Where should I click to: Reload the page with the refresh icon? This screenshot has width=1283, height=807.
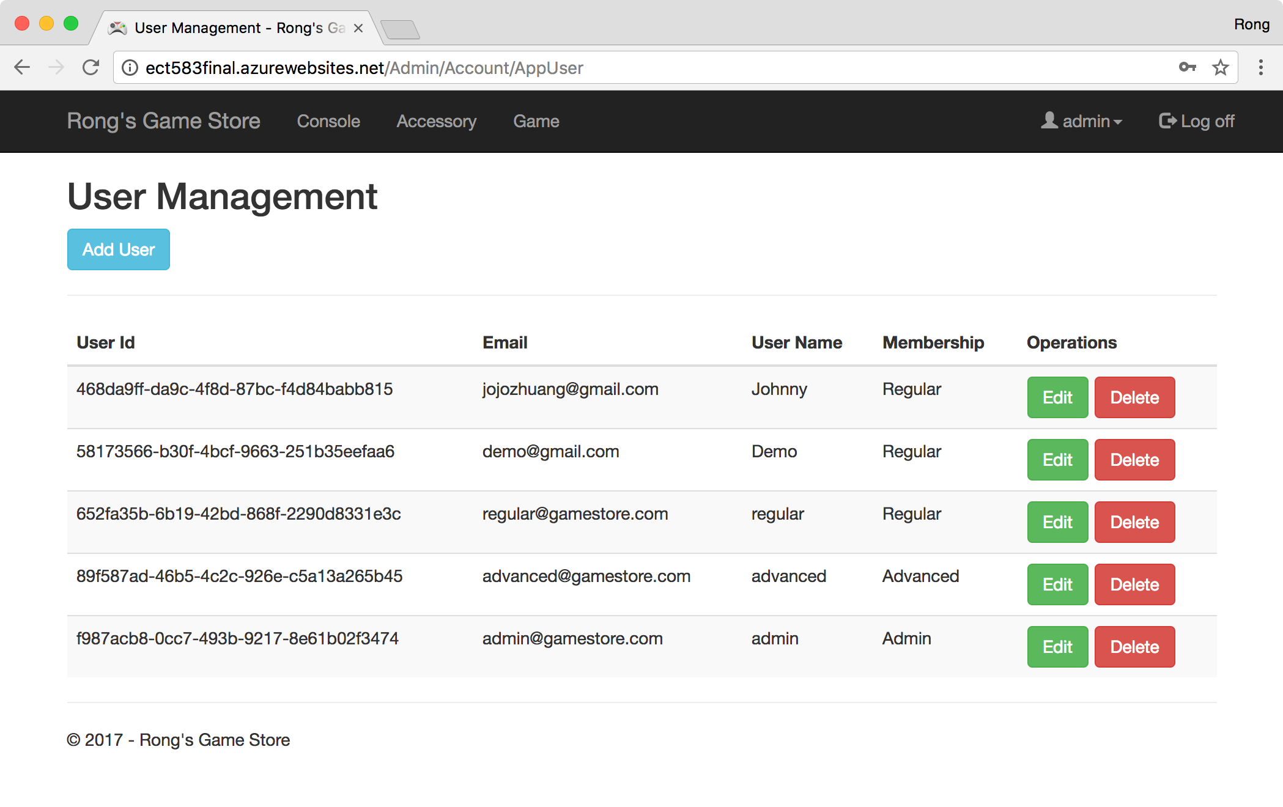coord(91,67)
